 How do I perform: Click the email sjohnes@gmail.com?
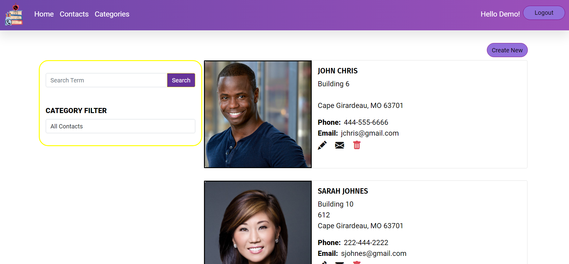pyautogui.click(x=374, y=253)
